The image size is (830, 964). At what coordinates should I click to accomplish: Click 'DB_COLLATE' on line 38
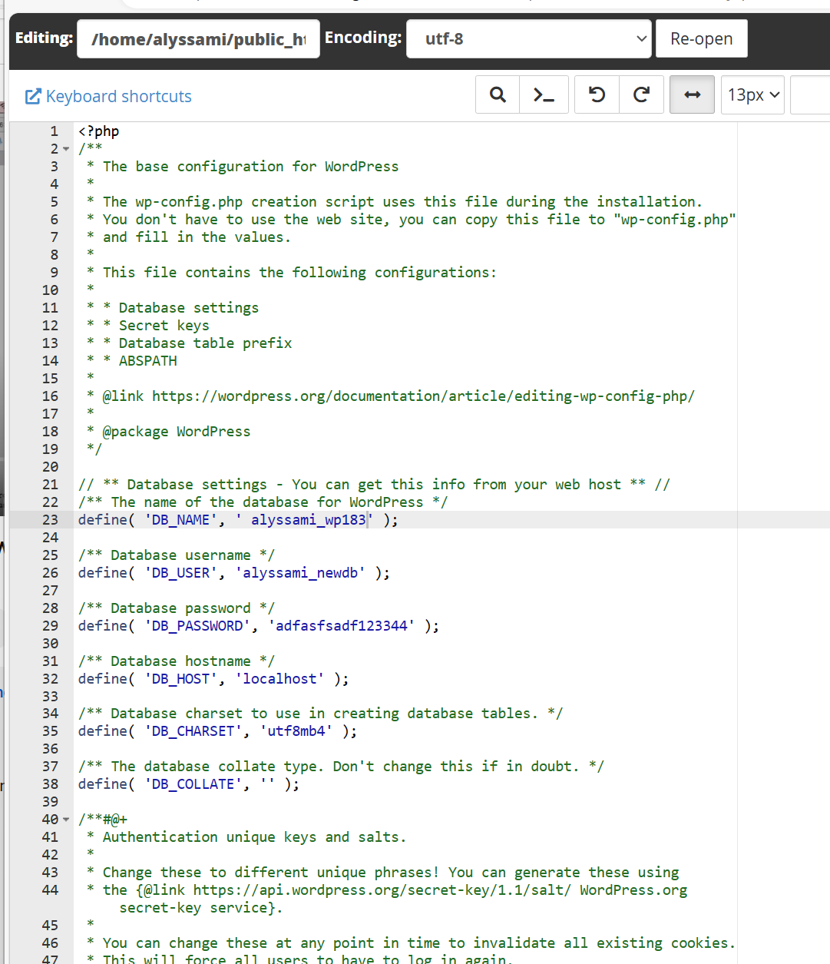click(193, 784)
